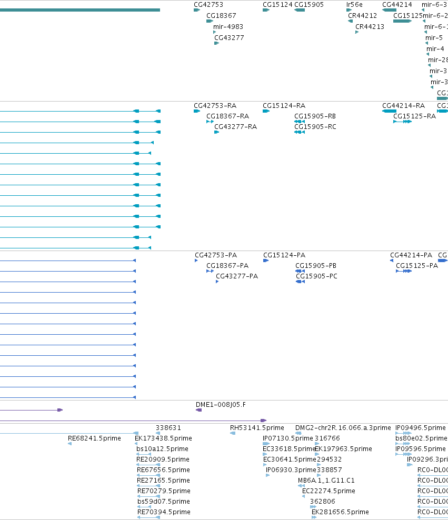The image size is (448, 520).
Task: Select the CG15124-PA protein label
Action: pyautogui.click(x=284, y=255)
